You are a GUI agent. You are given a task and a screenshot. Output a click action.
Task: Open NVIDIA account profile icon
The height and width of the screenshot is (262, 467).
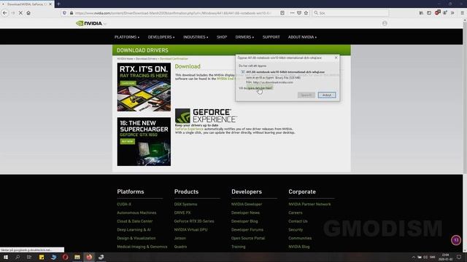coord(385,23)
